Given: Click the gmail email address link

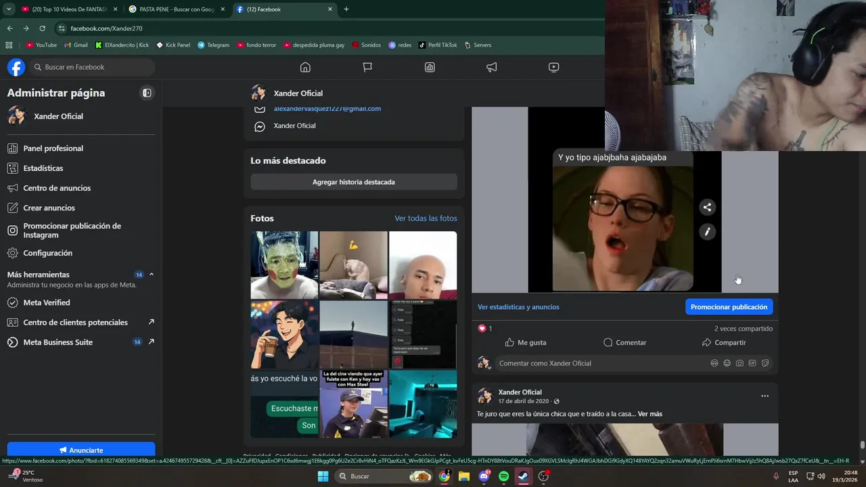Looking at the screenshot, I should [327, 108].
